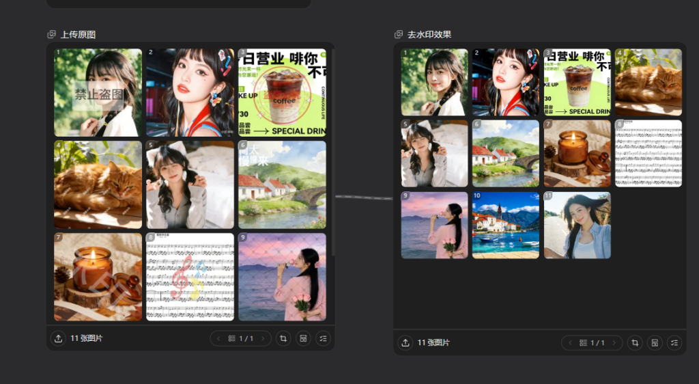Go to next page in 上传原图 panel

(x=263, y=338)
